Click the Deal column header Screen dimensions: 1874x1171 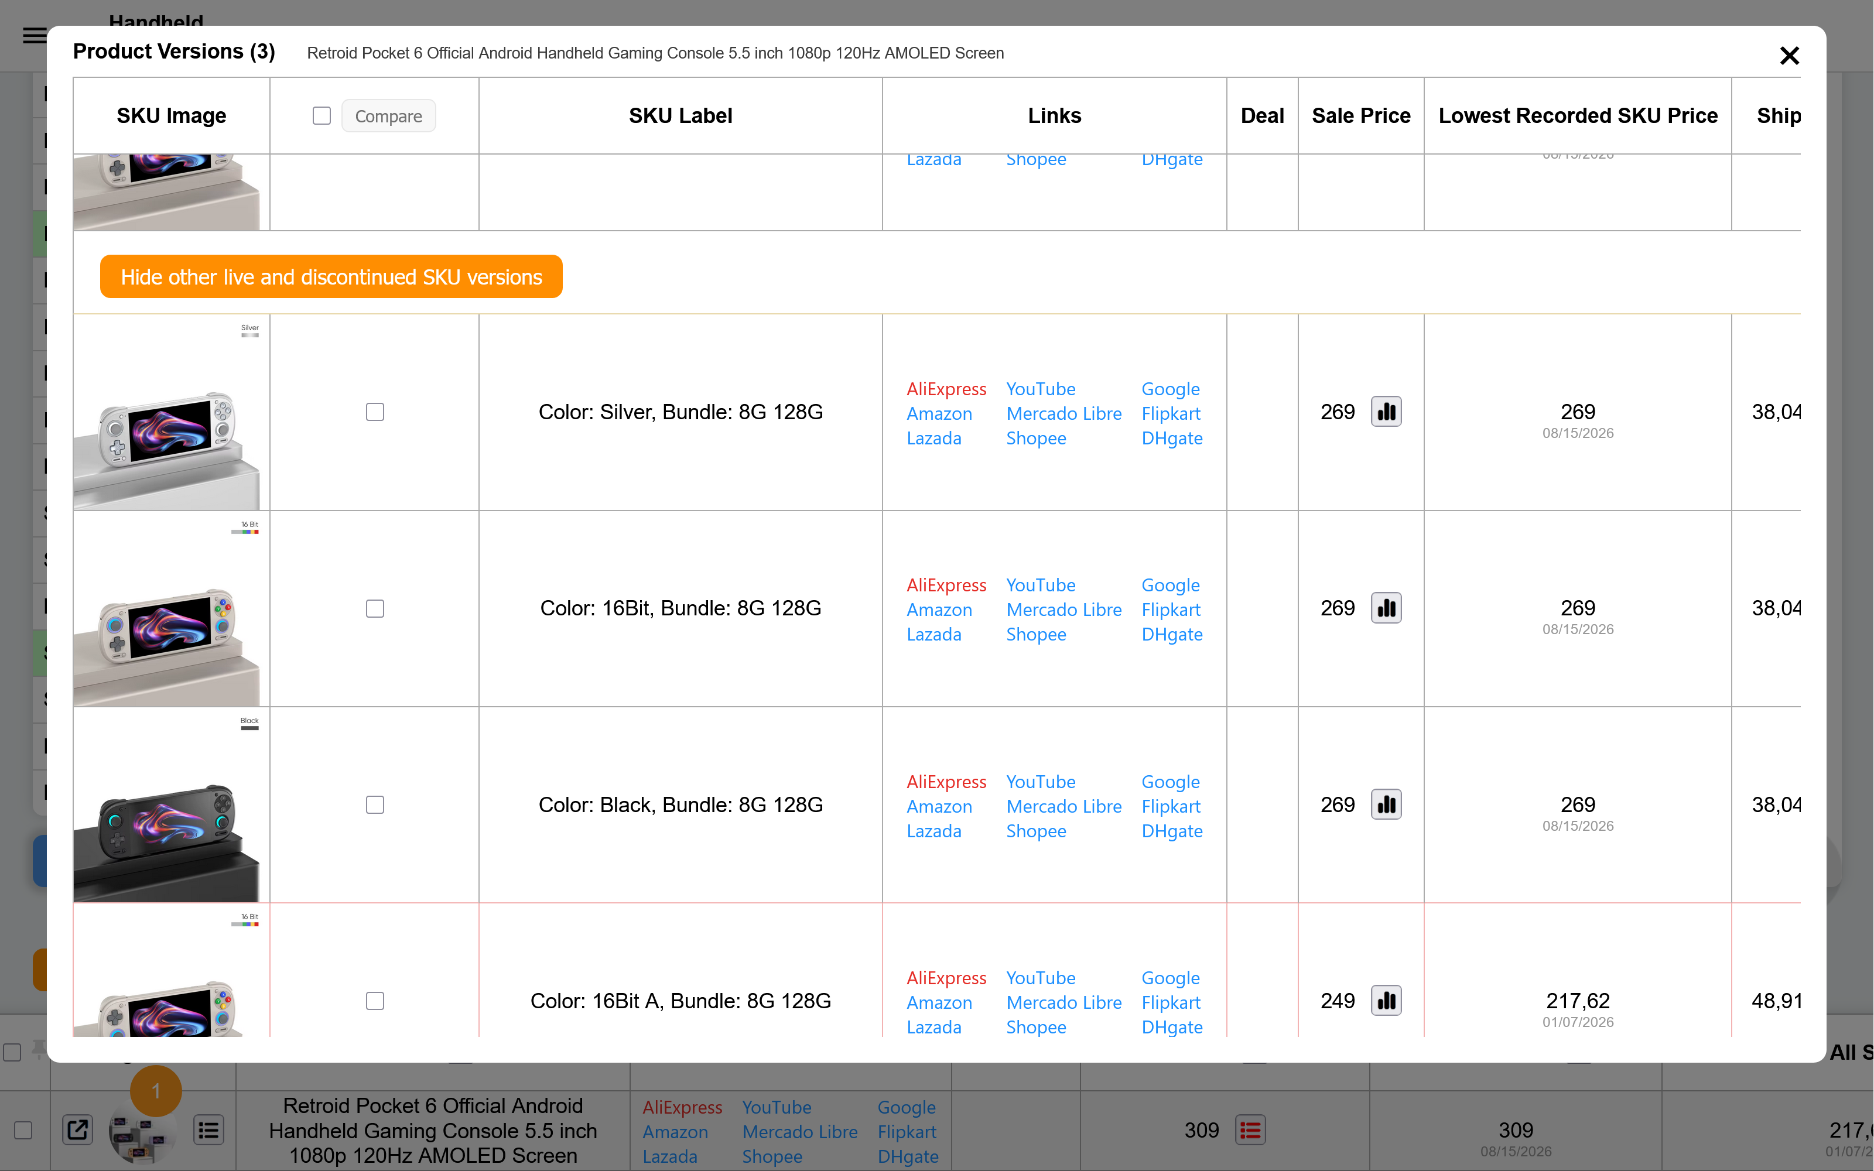coord(1262,115)
